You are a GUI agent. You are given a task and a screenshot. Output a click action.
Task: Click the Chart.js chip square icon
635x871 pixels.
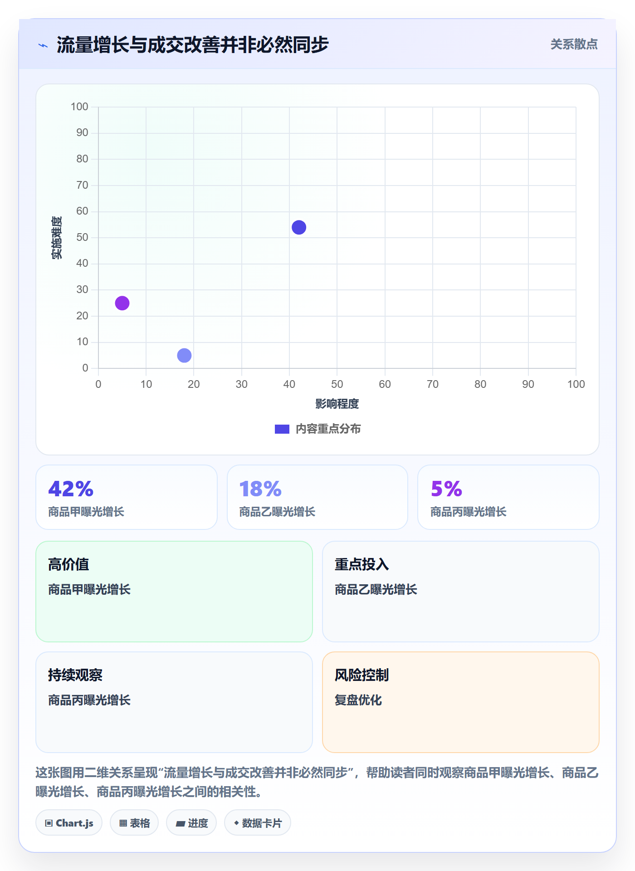pos(49,823)
